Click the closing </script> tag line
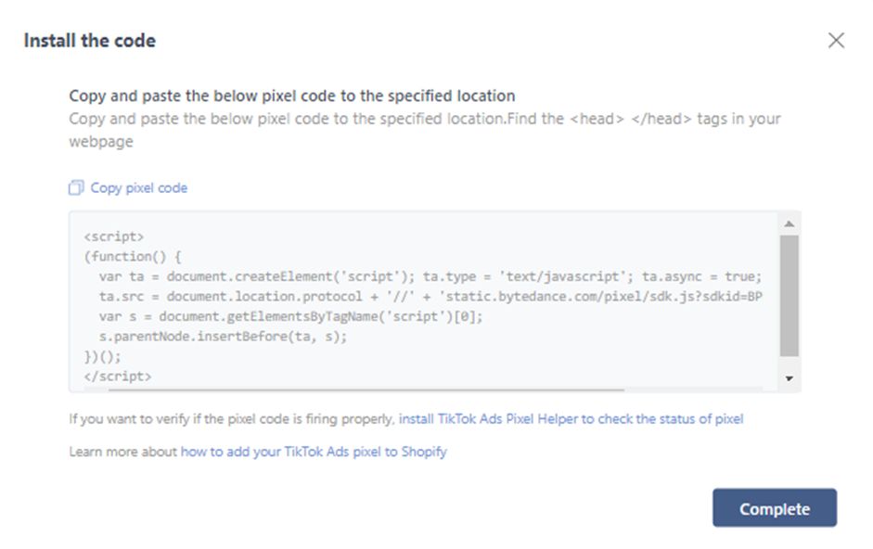873x549 pixels. [x=118, y=377]
